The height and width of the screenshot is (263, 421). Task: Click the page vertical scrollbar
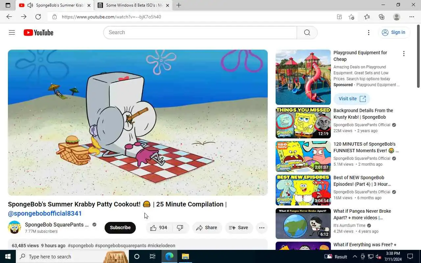(418, 56)
